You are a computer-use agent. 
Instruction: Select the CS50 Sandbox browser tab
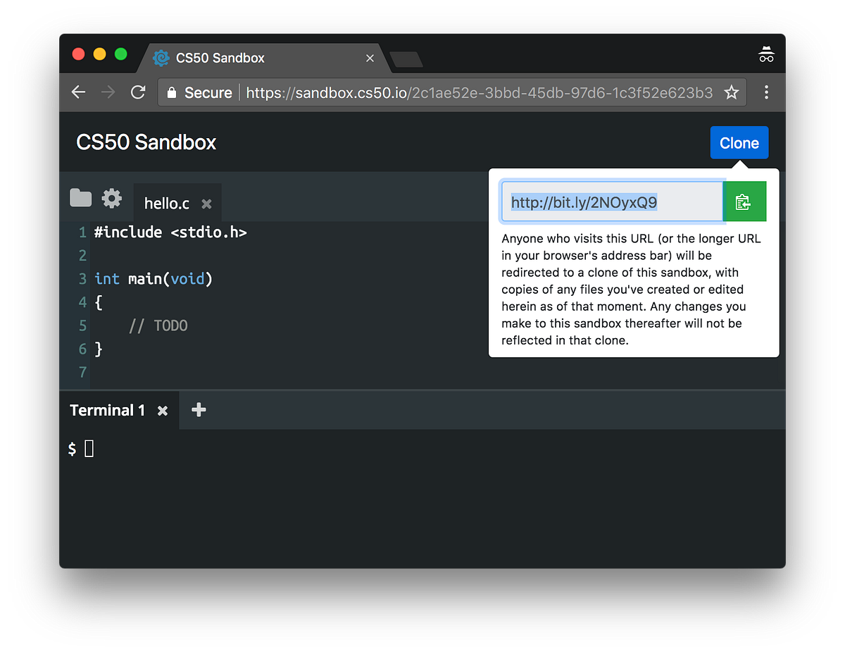[x=232, y=58]
